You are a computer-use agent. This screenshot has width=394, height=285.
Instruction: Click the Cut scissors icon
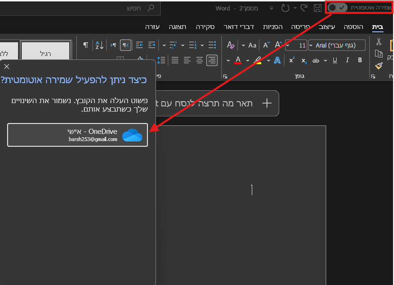pyautogui.click(x=379, y=41)
